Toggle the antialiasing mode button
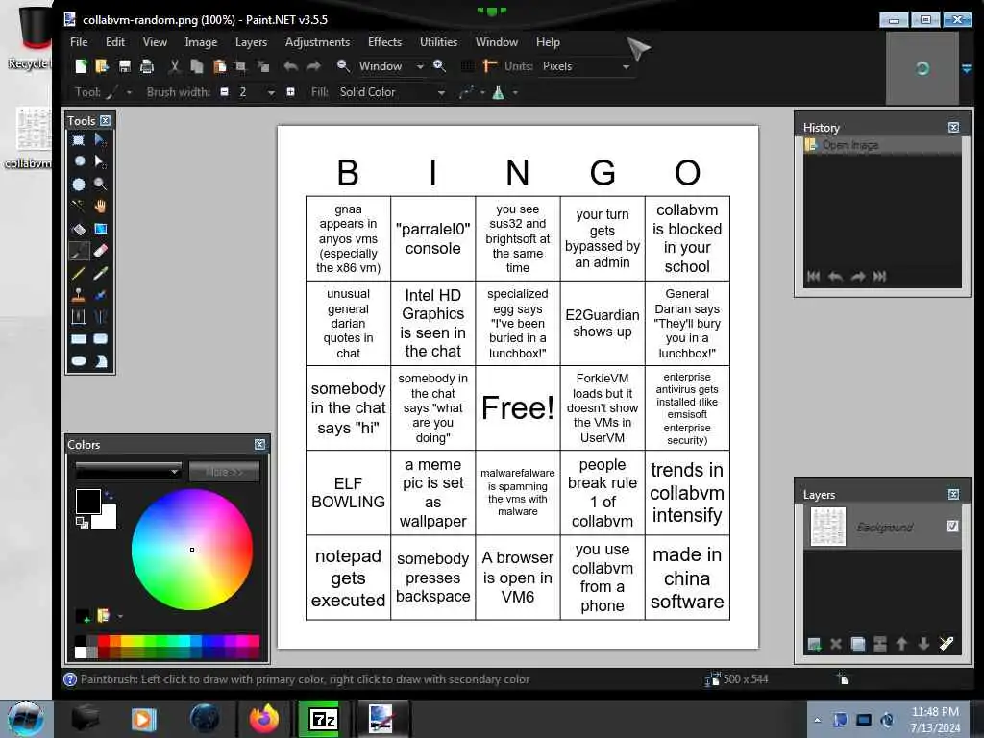This screenshot has height=738, width=984. point(466,92)
